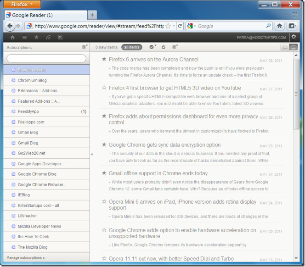Star the Opera 11.11 out now article
Image resolution: width=305 pixels, height=267 pixels.
pos(104,258)
